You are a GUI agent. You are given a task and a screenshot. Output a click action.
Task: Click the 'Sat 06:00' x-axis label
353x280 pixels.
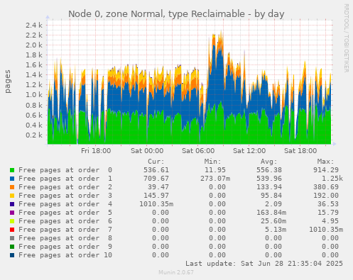click(x=198, y=151)
